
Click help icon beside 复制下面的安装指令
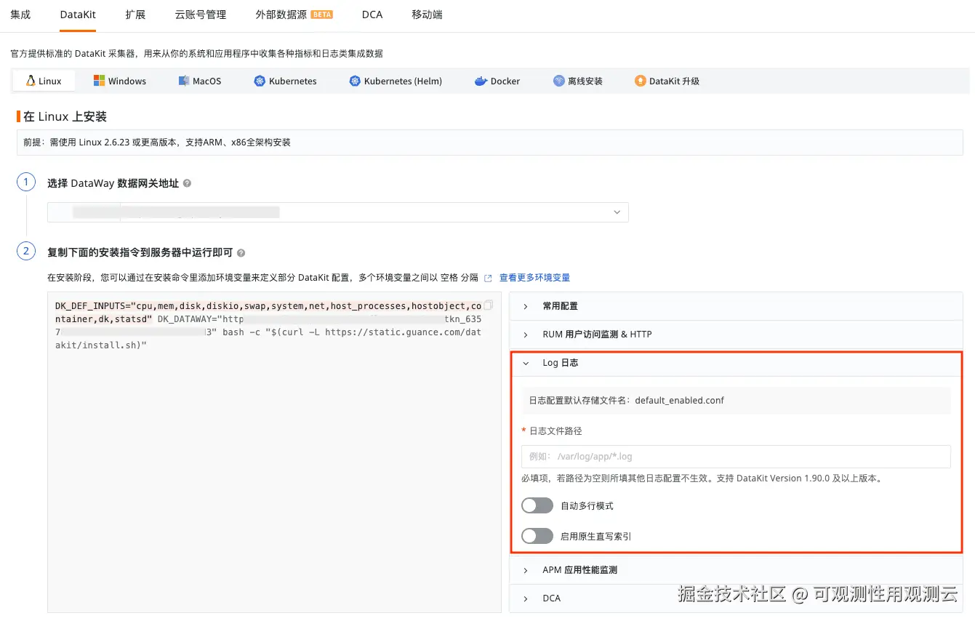pyautogui.click(x=241, y=253)
